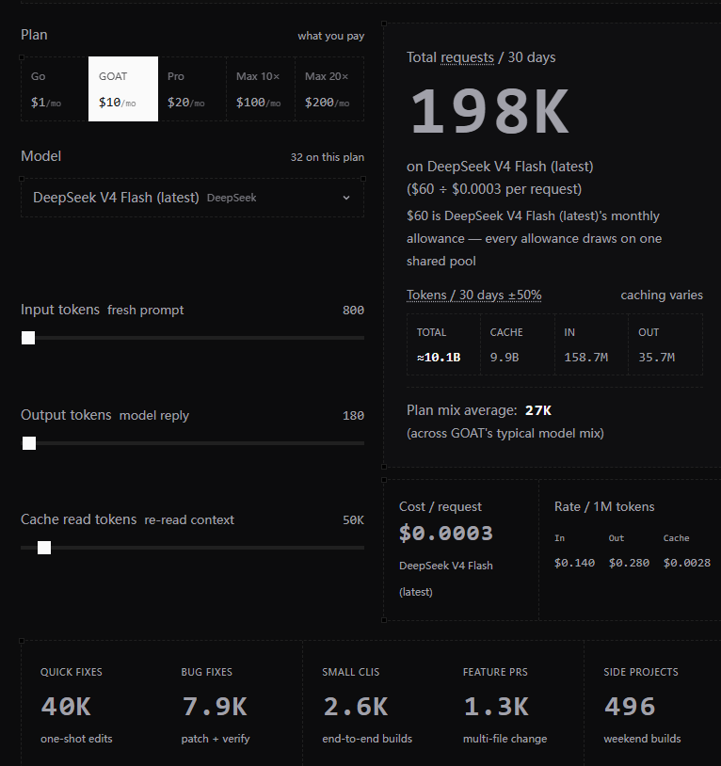The width and height of the screenshot is (721, 766).
Task: Click the CACHE 9.9B token cell
Action: tap(518, 345)
